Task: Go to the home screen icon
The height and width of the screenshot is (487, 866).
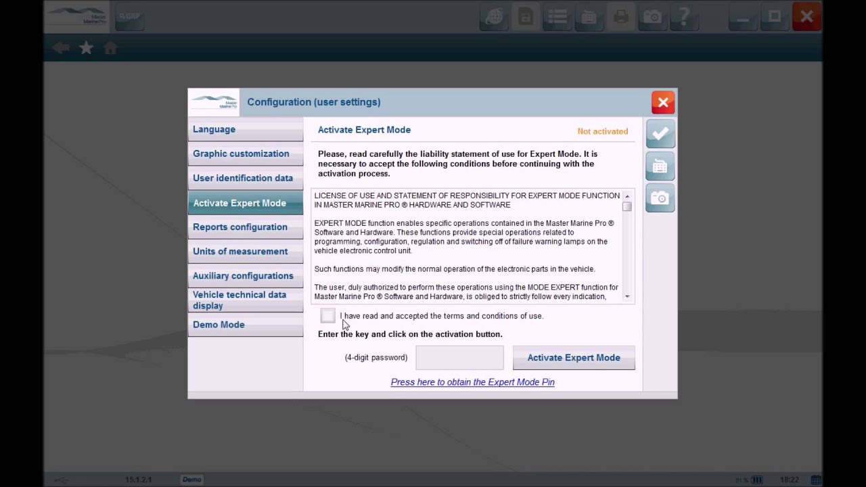Action: [x=110, y=48]
